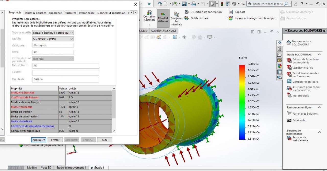Open the search type dropdown arrow
This screenshot has height=171, width=327.
click(x=290, y=4)
